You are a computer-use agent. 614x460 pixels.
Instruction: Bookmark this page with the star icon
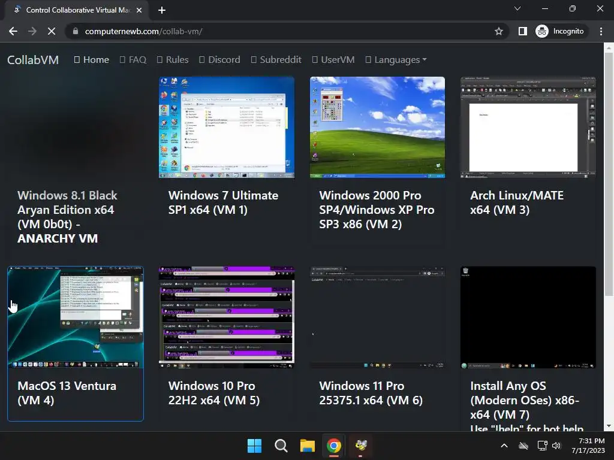[498, 31]
